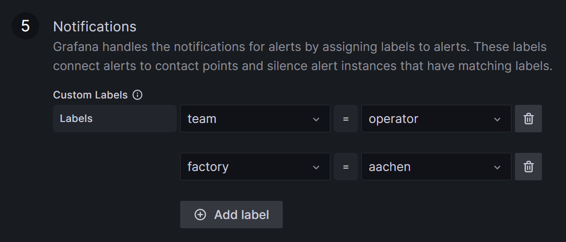Click the Custom Labels caption text

coord(90,95)
